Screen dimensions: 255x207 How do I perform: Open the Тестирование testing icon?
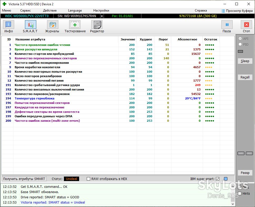point(75,25)
